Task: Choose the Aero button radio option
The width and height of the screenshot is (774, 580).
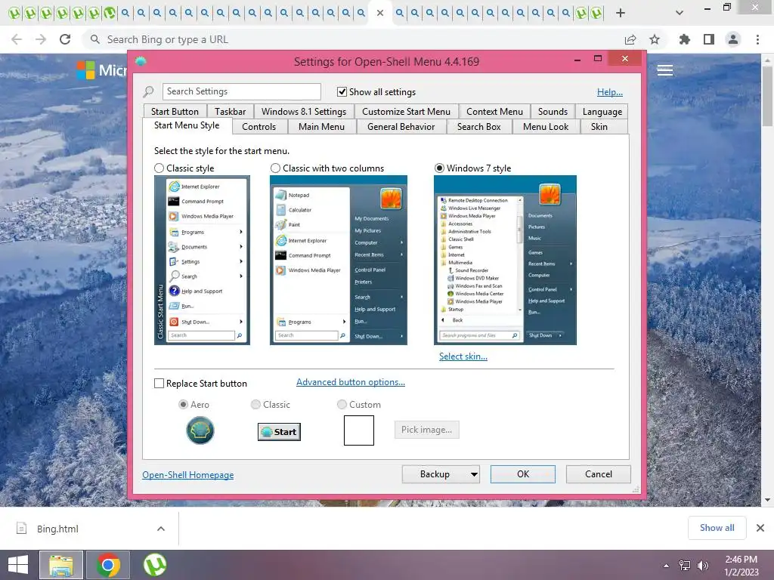Action: [x=183, y=405]
